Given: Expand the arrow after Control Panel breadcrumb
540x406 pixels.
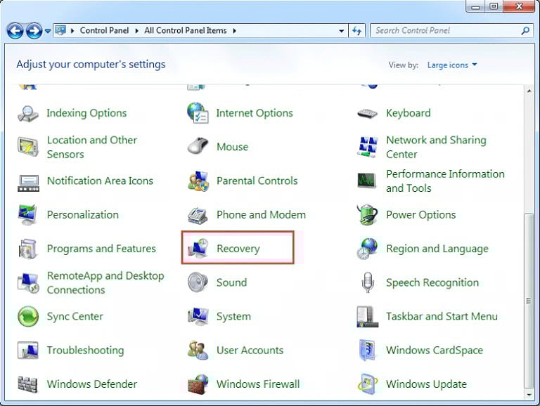Looking at the screenshot, I should coord(136,31).
